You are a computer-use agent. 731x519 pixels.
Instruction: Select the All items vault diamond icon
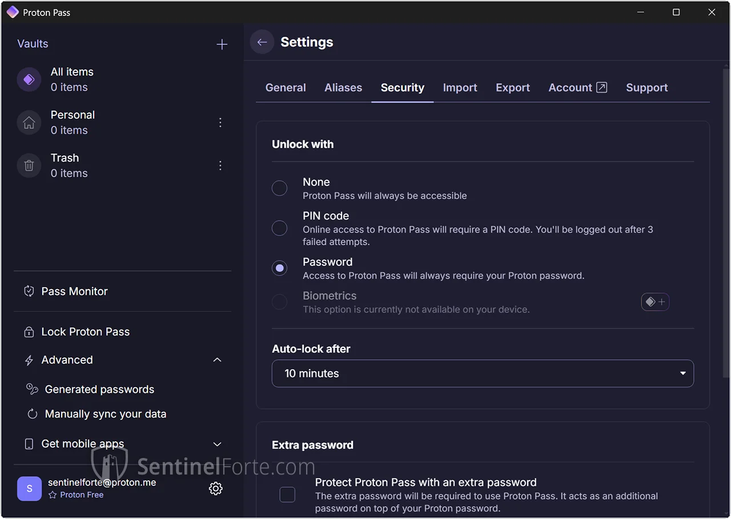click(x=29, y=79)
